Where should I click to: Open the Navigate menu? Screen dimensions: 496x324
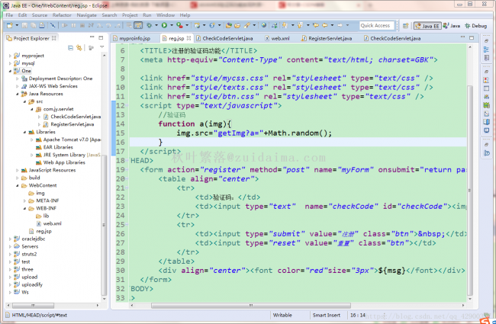coord(86,14)
